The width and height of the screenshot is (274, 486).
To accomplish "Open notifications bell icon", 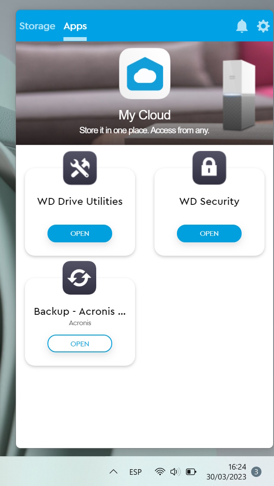I will [242, 26].
